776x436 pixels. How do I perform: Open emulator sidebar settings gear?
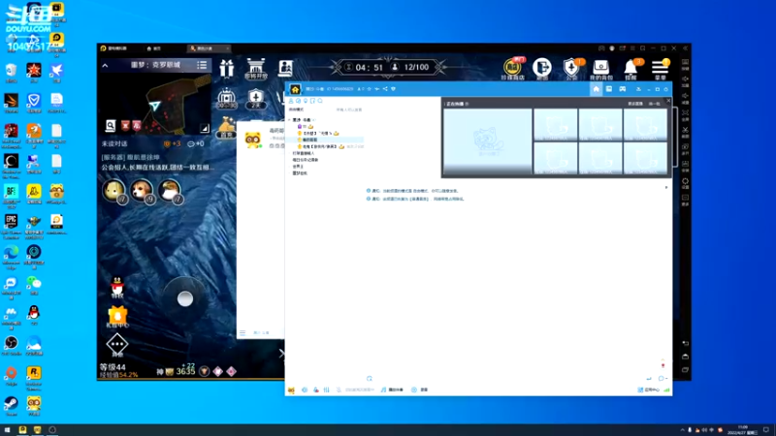click(x=686, y=183)
